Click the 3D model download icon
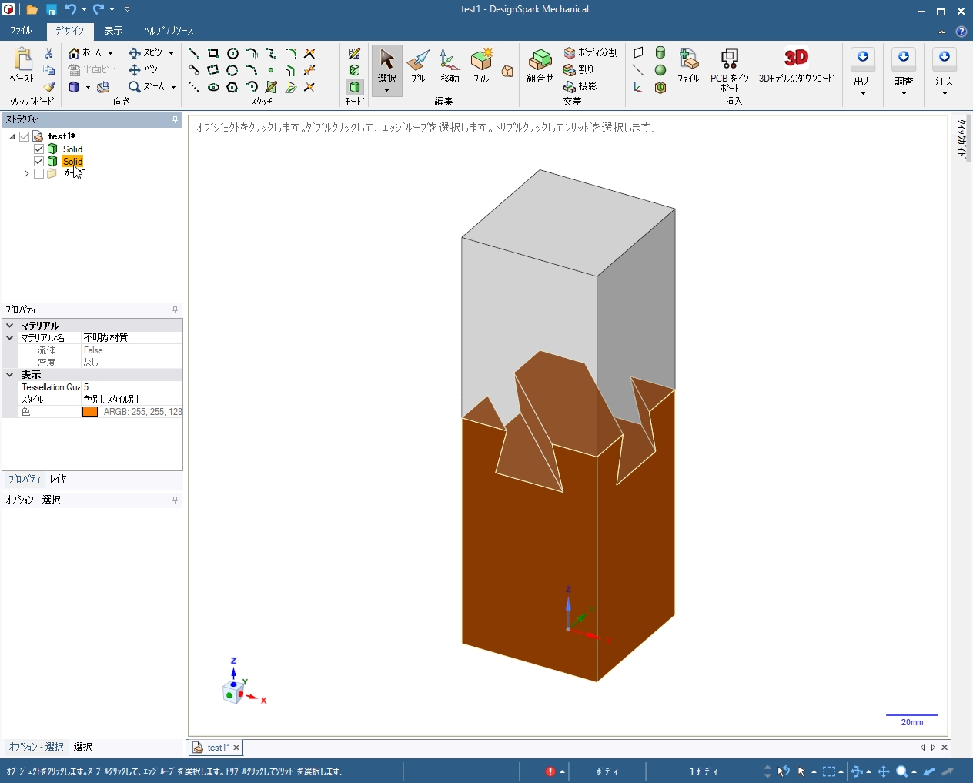This screenshot has height=783, width=973. click(796, 59)
